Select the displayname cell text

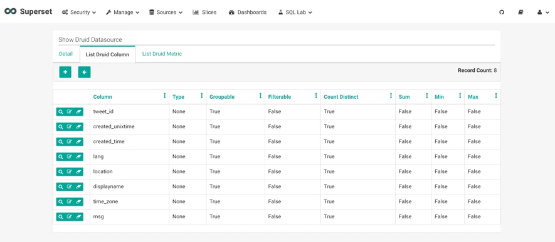click(108, 186)
